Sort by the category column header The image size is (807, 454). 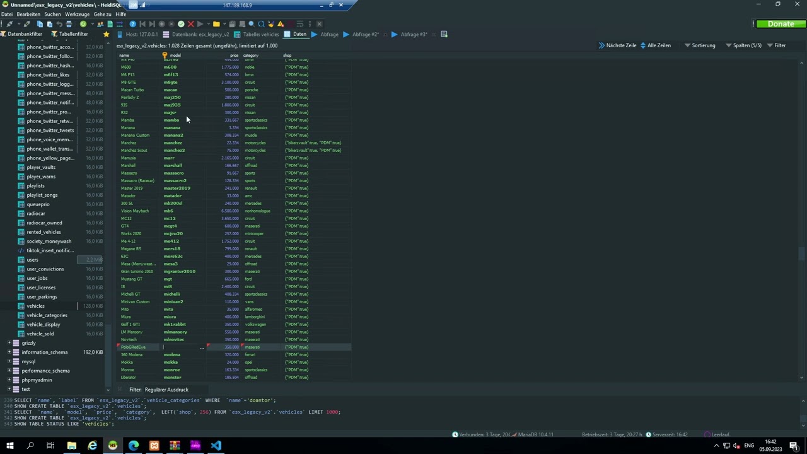click(251, 55)
